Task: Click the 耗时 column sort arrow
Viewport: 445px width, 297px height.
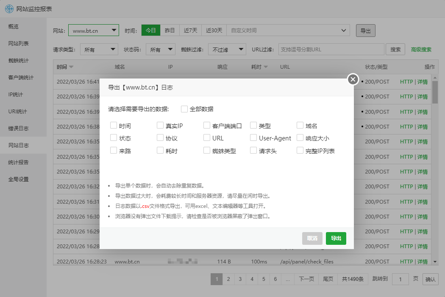Action: (266, 67)
